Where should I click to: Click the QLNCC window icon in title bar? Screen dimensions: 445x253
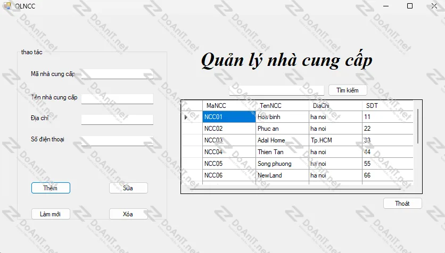click(x=7, y=6)
